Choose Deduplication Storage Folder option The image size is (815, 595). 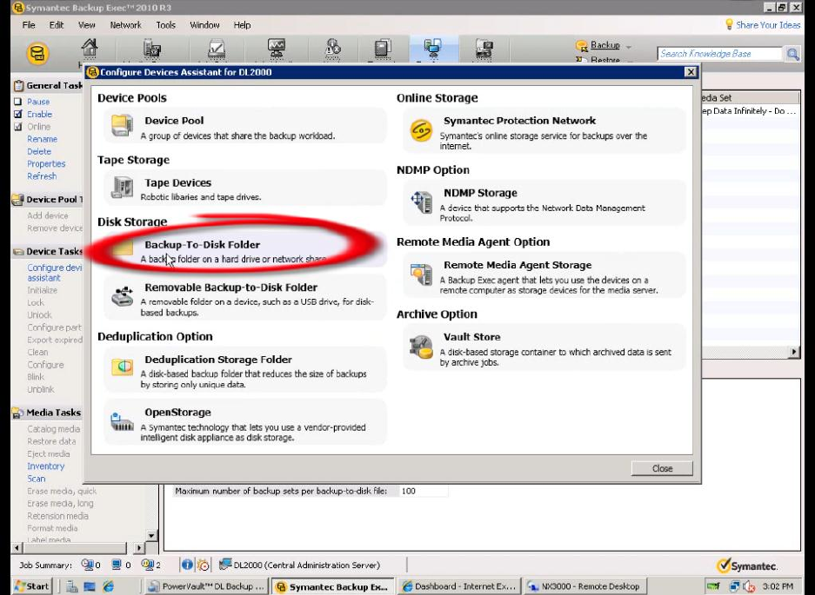(x=244, y=370)
